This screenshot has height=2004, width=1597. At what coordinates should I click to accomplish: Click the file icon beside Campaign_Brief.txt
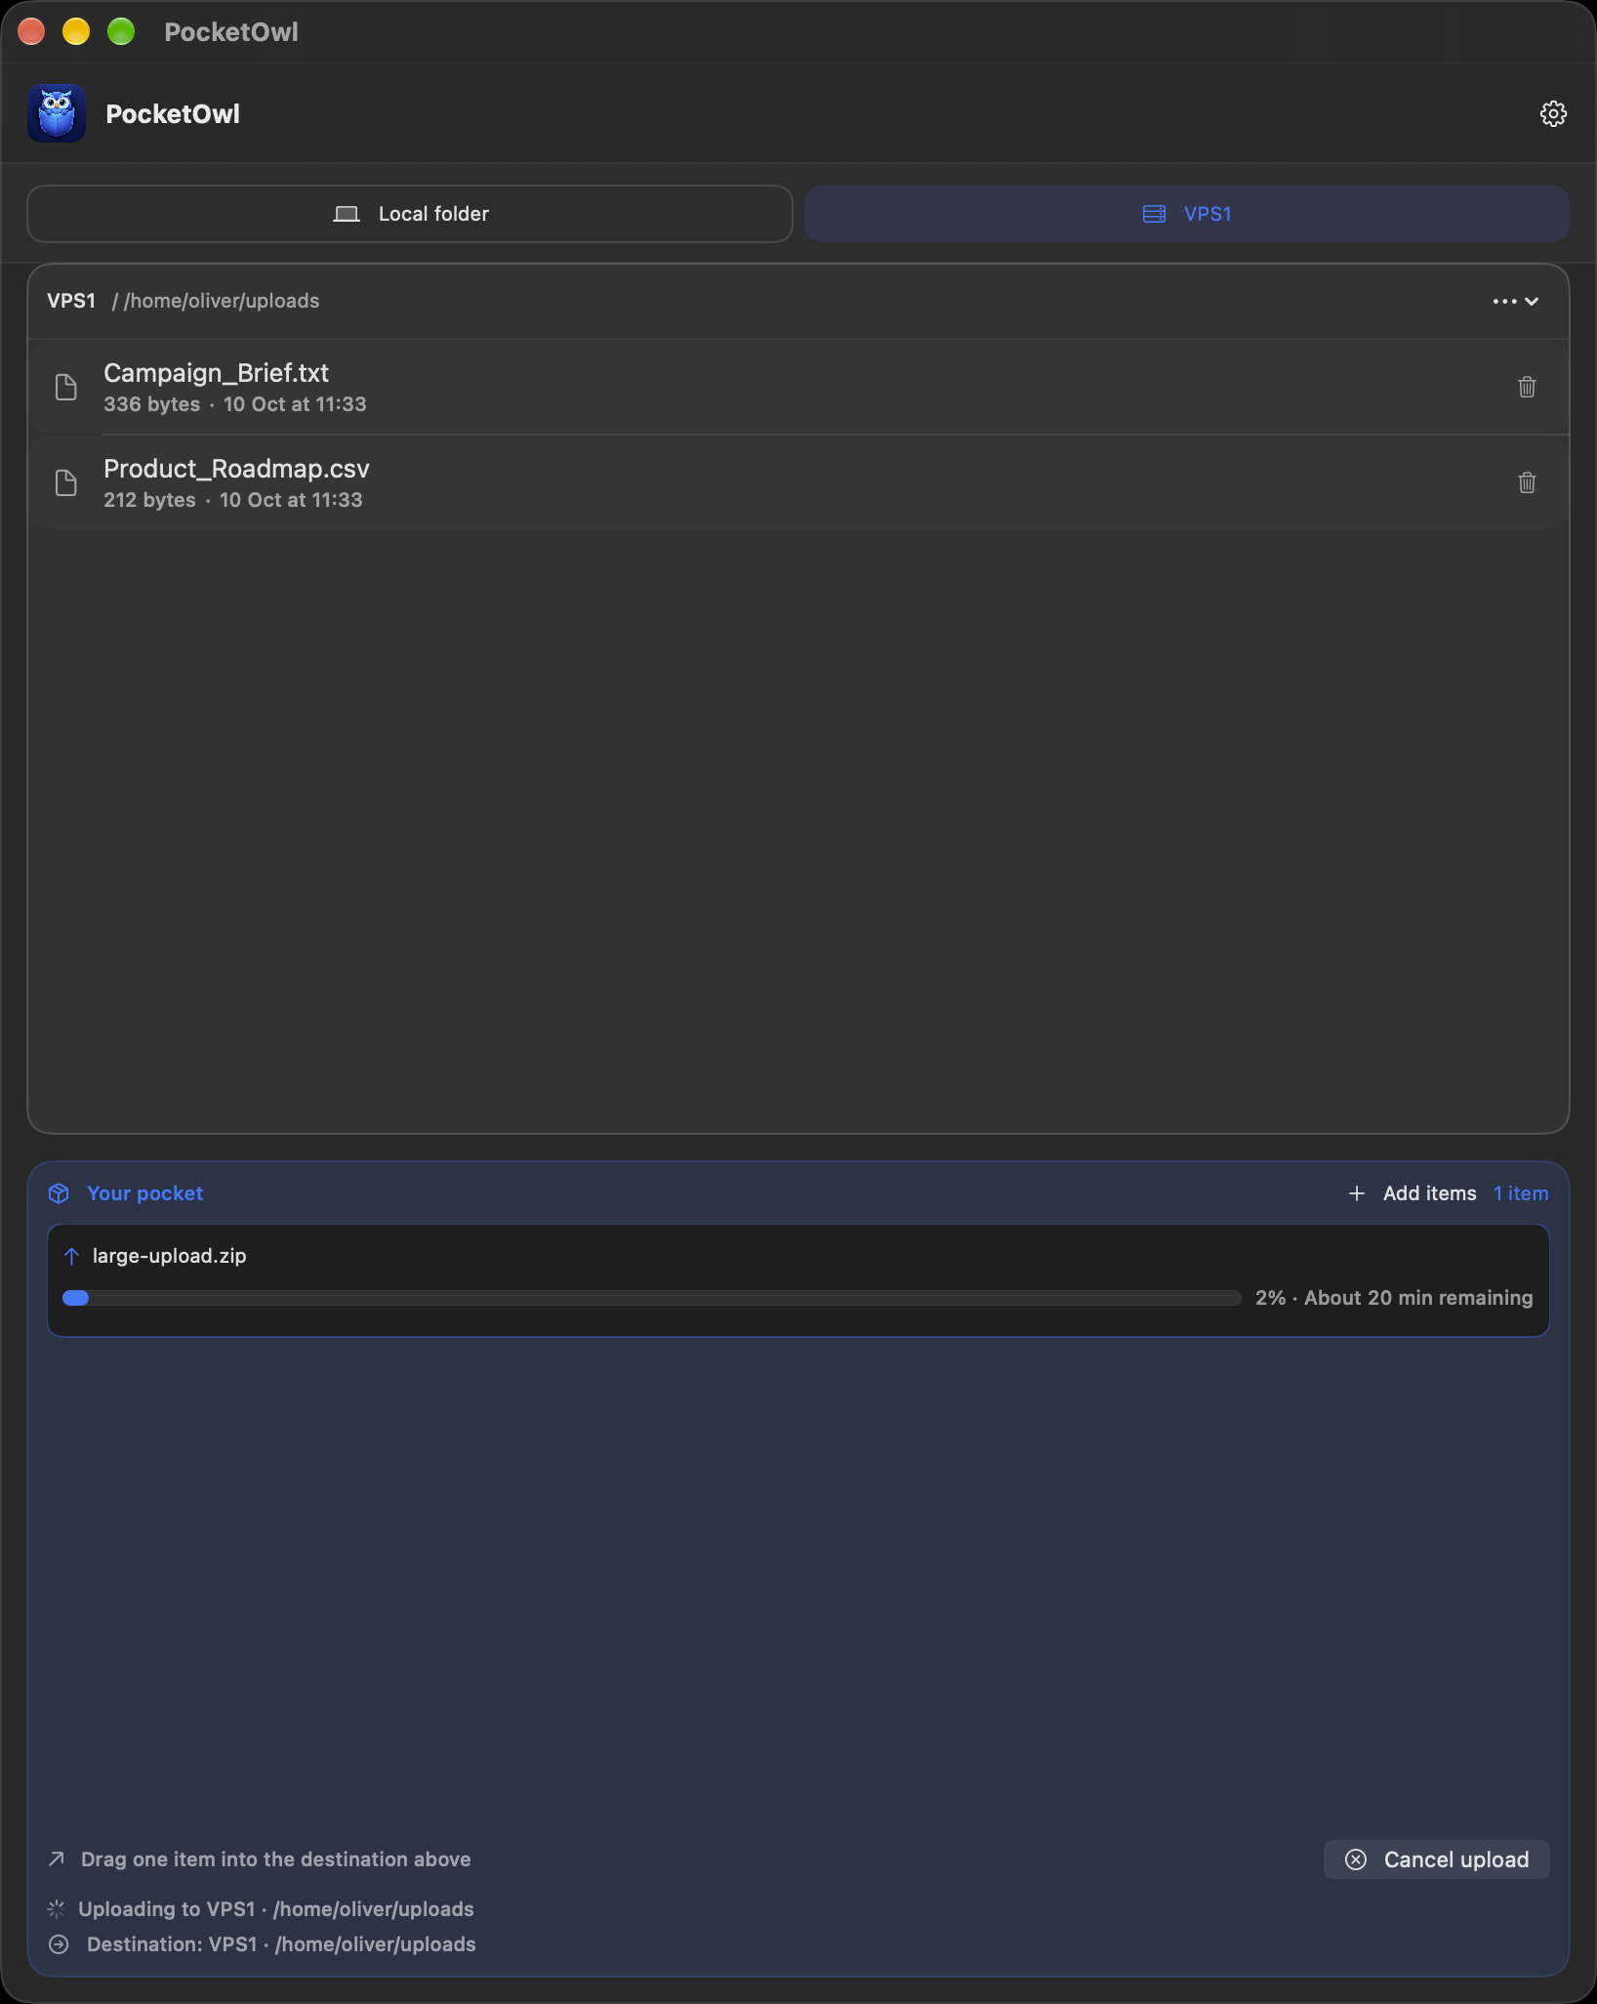(x=65, y=387)
